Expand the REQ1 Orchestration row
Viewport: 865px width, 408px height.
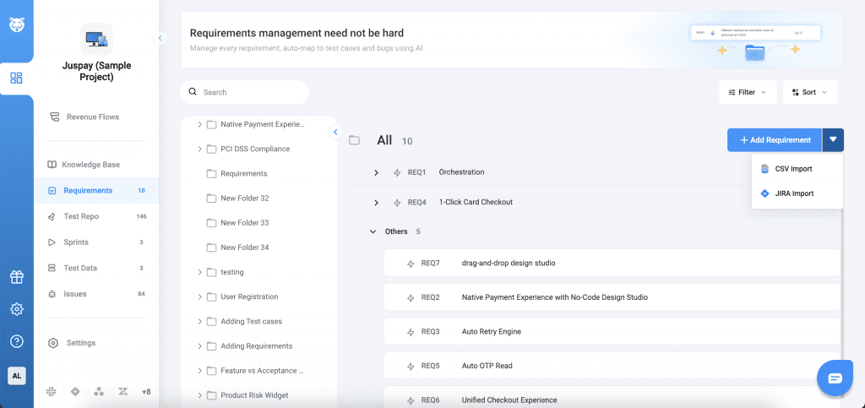[x=376, y=172]
